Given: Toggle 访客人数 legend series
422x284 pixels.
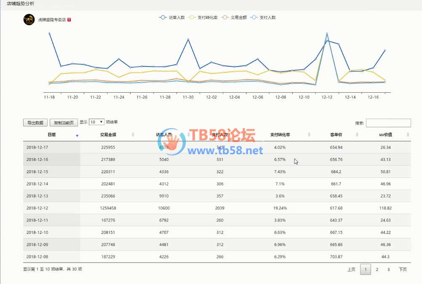Looking at the screenshot, I should tap(172, 17).
